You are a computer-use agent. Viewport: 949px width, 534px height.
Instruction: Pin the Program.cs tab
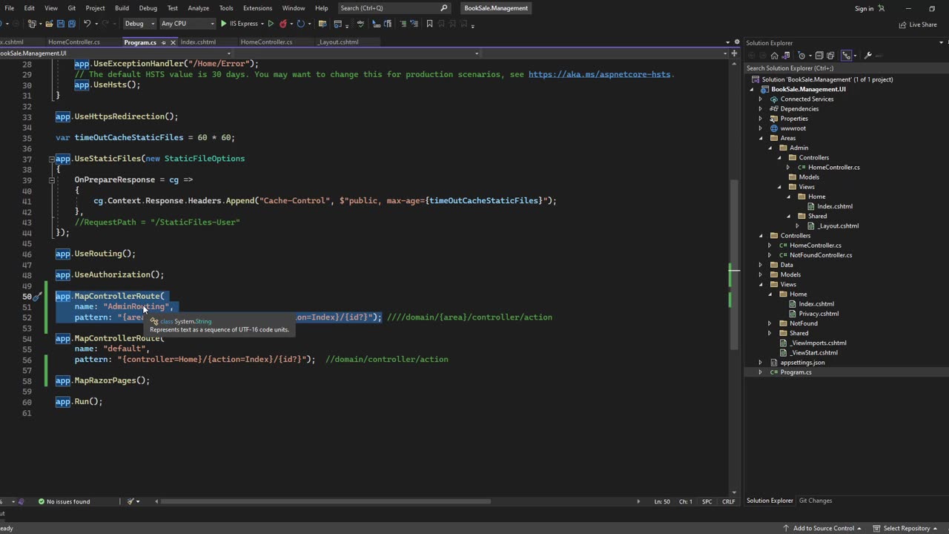[163, 42]
